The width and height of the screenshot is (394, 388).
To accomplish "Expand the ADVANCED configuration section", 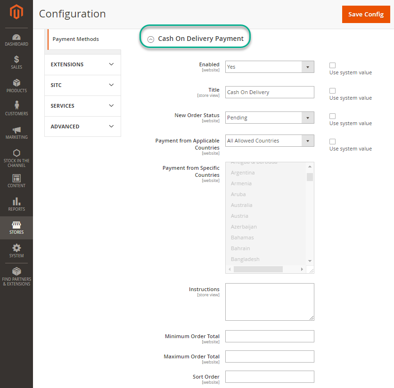I will [x=82, y=127].
